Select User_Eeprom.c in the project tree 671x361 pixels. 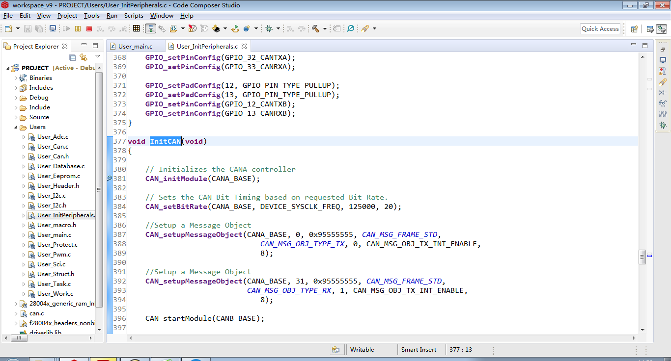pos(58,176)
